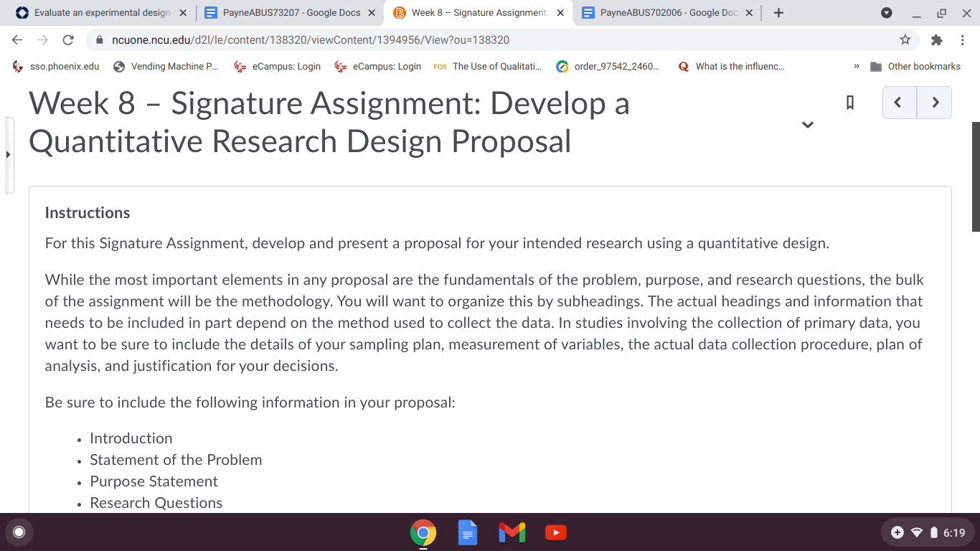The height and width of the screenshot is (551, 980).
Task: Open the ChromeOS launcher button
Action: coord(19,532)
